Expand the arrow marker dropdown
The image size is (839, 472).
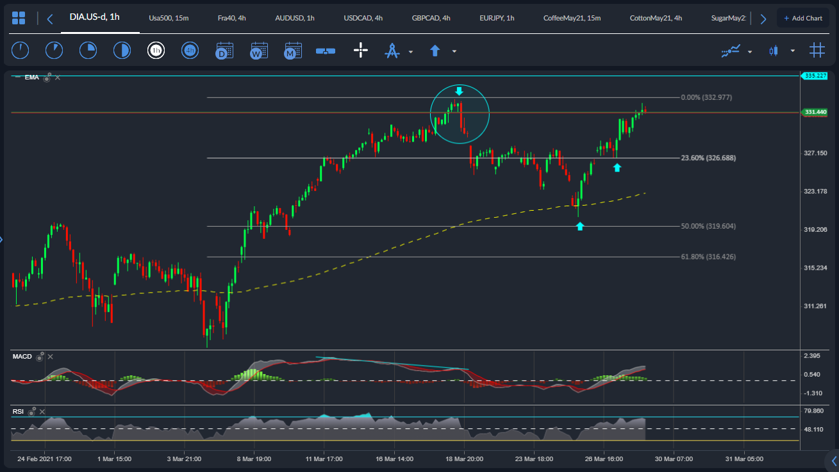point(454,51)
